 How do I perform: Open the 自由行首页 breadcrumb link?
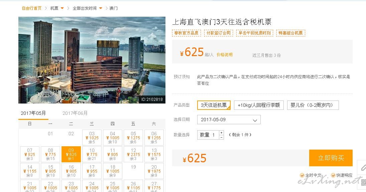tap(31, 8)
